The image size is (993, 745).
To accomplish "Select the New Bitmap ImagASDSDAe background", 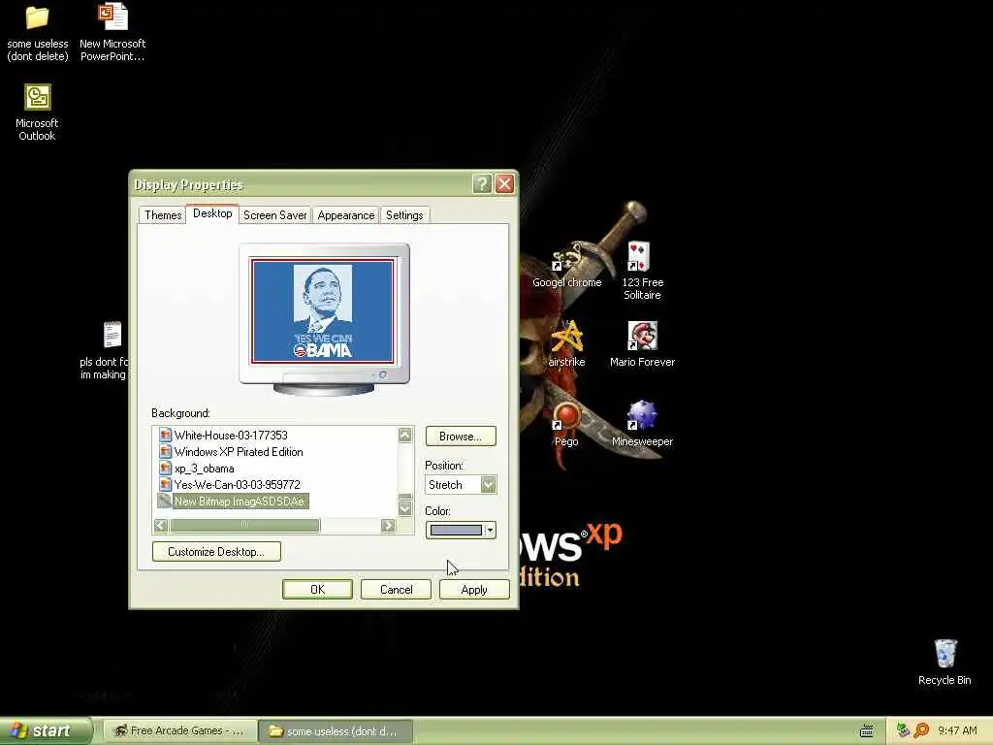I will 240,502.
